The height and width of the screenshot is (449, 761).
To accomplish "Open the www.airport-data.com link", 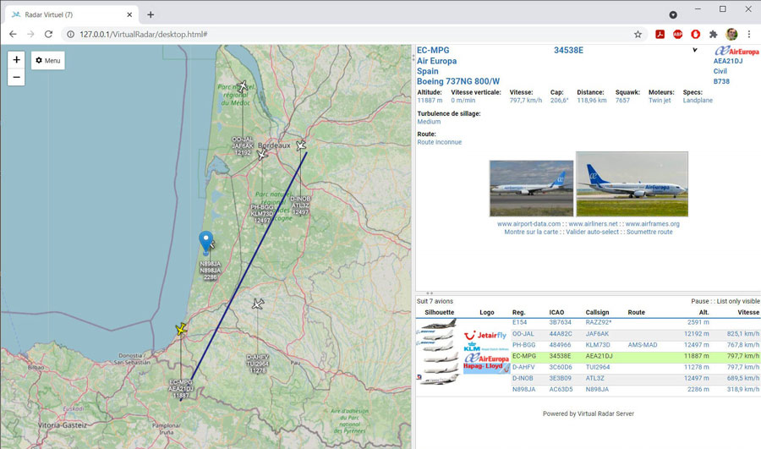I will point(528,224).
